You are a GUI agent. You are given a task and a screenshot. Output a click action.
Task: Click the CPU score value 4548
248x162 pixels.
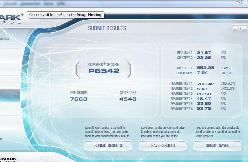click(x=128, y=99)
